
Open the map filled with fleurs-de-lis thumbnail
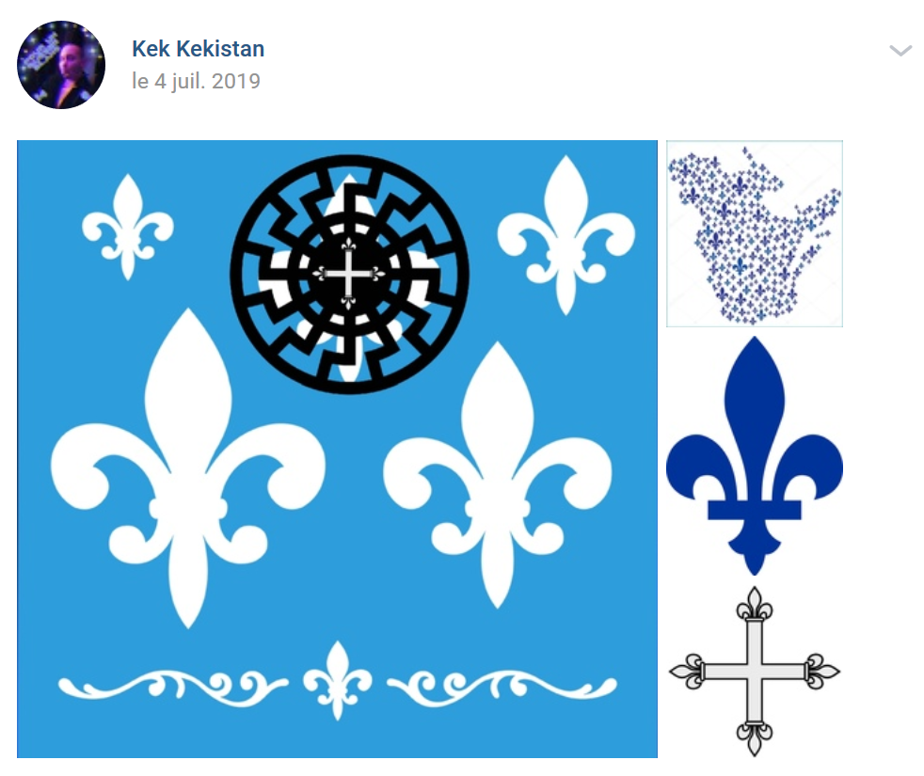click(x=755, y=233)
